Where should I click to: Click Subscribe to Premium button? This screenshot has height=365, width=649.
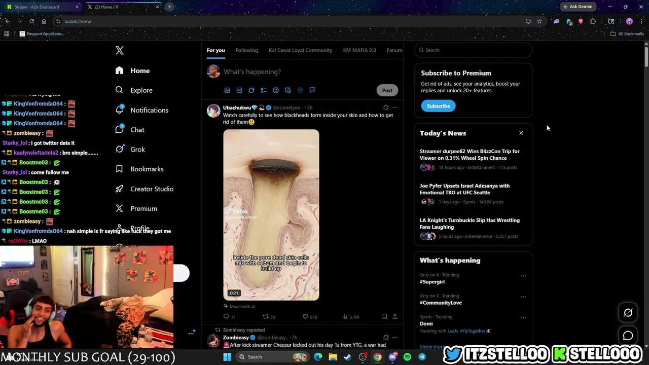pos(438,106)
